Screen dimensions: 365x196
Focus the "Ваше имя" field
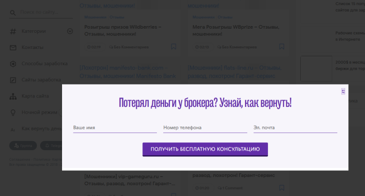[115, 128]
